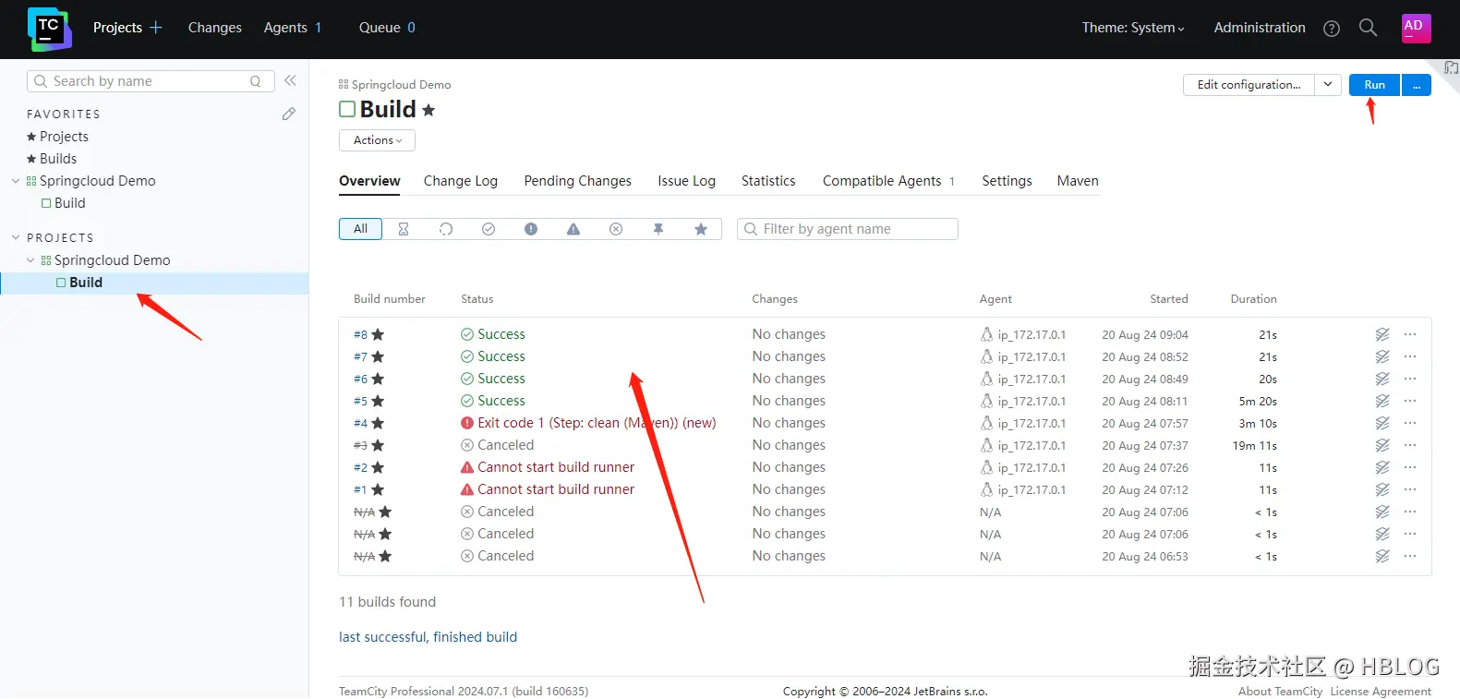This screenshot has width=1460, height=699.
Task: Open the Springcloud Demo breadcrumb link
Action: (401, 84)
